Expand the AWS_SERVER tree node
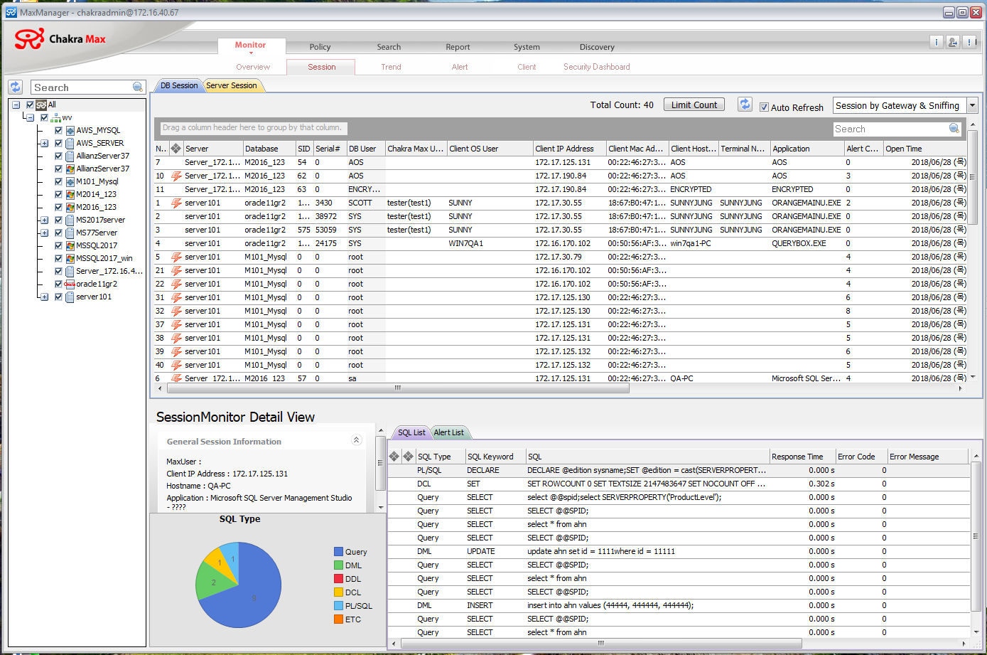This screenshot has height=655, width=987. (x=44, y=143)
